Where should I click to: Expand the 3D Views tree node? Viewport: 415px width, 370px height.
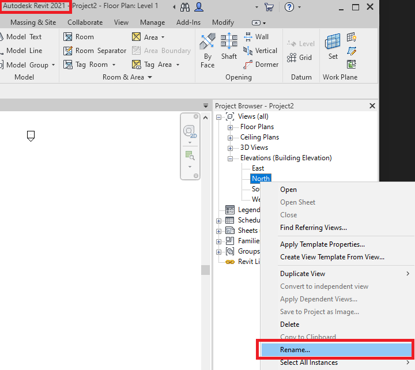(230, 148)
